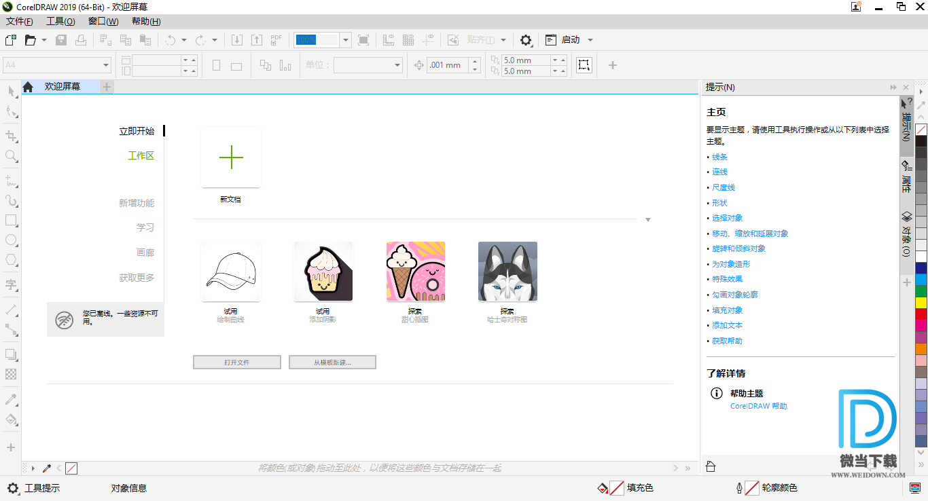Click the export icon in toolbar
928x501 pixels.
257,40
